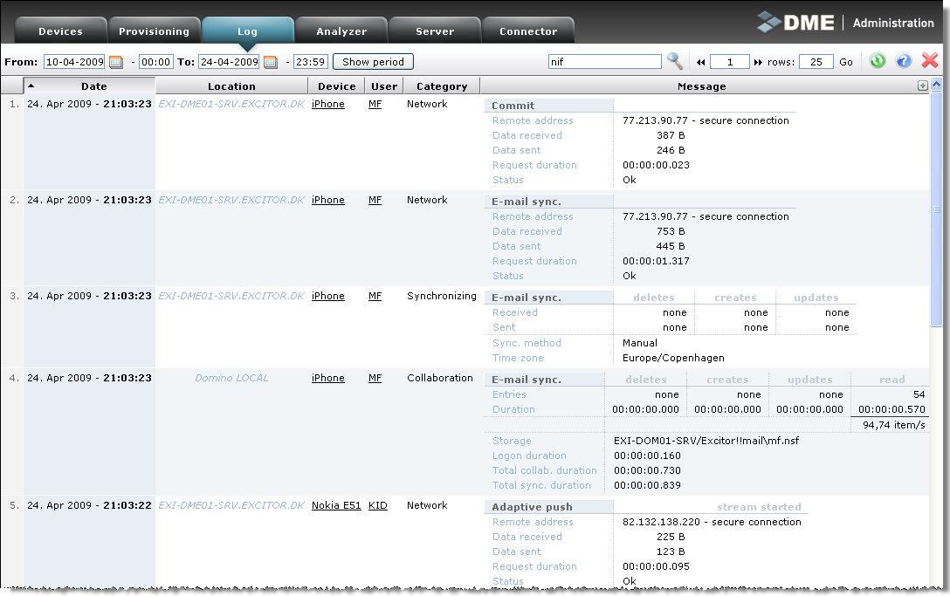Viewport: 950px width, 596px height.
Task: Click the Category column header
Action: click(442, 86)
